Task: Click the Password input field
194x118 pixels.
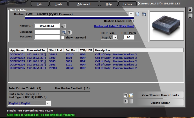Action: point(47,37)
